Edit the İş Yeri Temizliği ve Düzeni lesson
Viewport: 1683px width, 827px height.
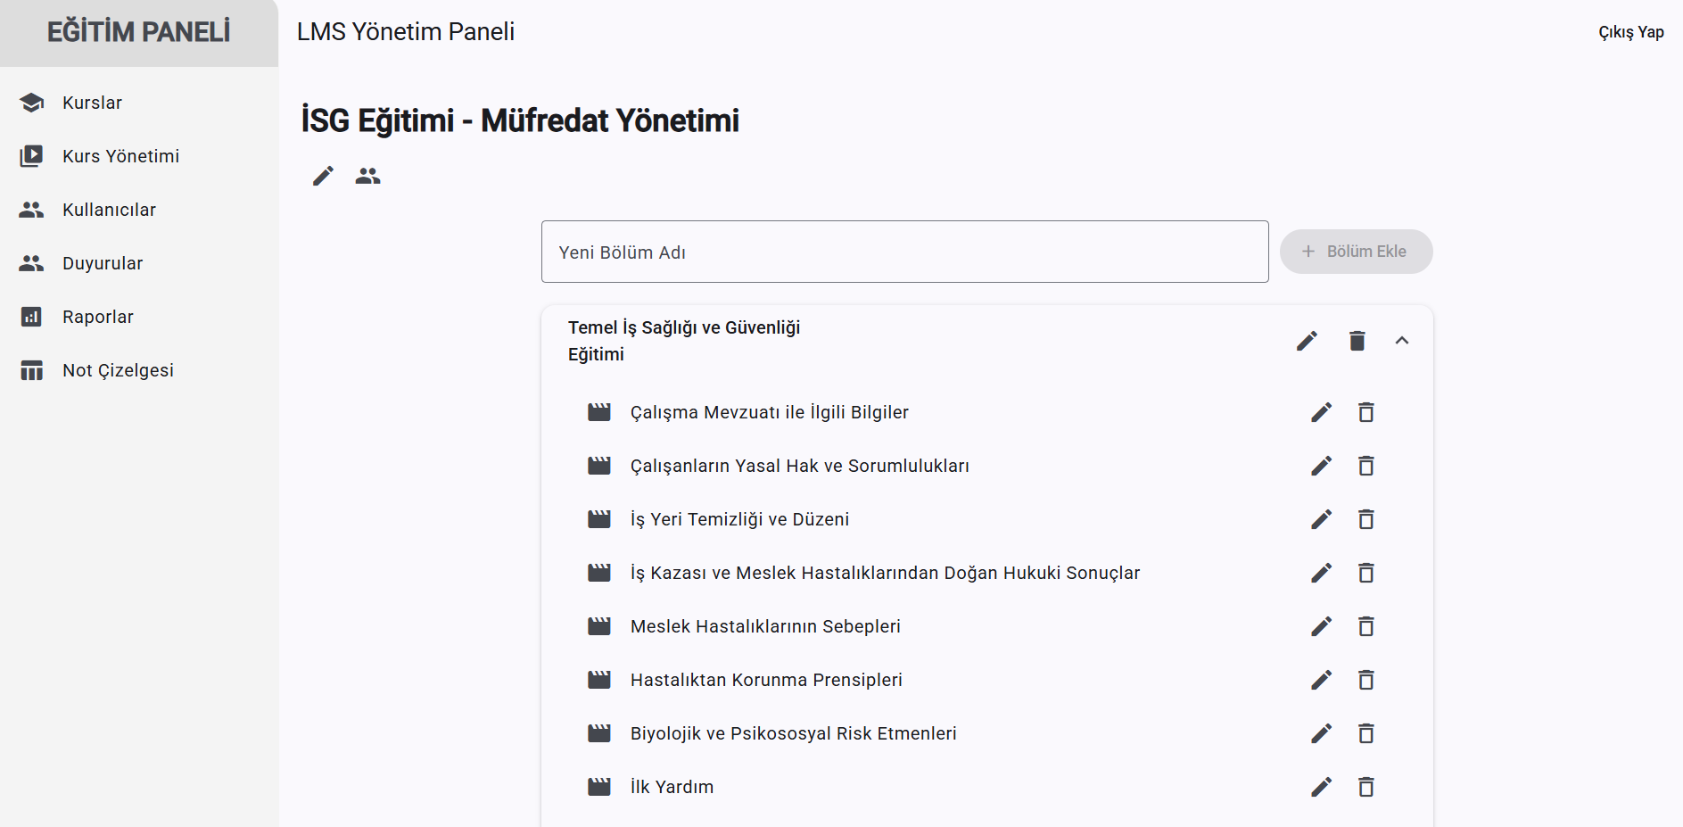tap(1321, 519)
